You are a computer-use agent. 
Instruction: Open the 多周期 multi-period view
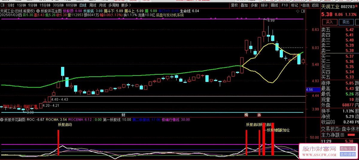pos(113,5)
